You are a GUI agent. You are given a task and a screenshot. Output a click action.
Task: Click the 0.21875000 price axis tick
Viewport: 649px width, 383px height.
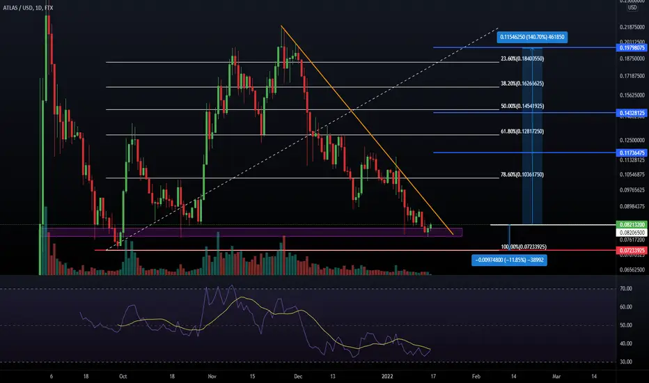coord(632,27)
